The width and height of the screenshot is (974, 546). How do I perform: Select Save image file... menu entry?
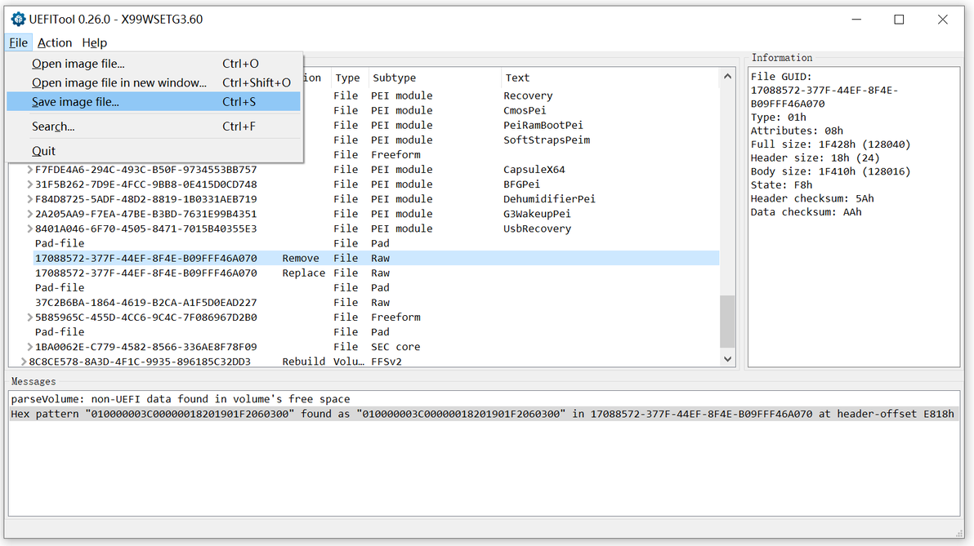(154, 102)
